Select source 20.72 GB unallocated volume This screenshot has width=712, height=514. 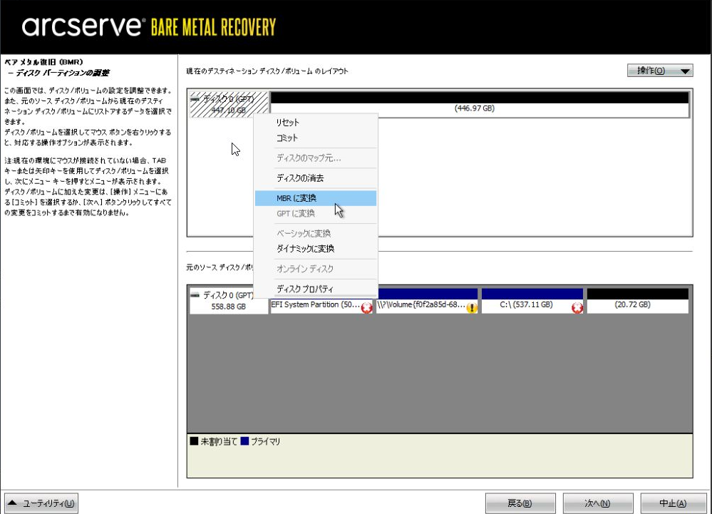(x=638, y=302)
